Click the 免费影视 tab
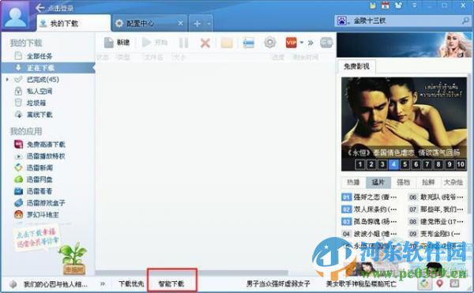This screenshot has height=293, width=474. [356, 66]
